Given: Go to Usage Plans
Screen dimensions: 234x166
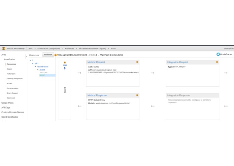Looking at the screenshot, I should (x=7, y=103).
